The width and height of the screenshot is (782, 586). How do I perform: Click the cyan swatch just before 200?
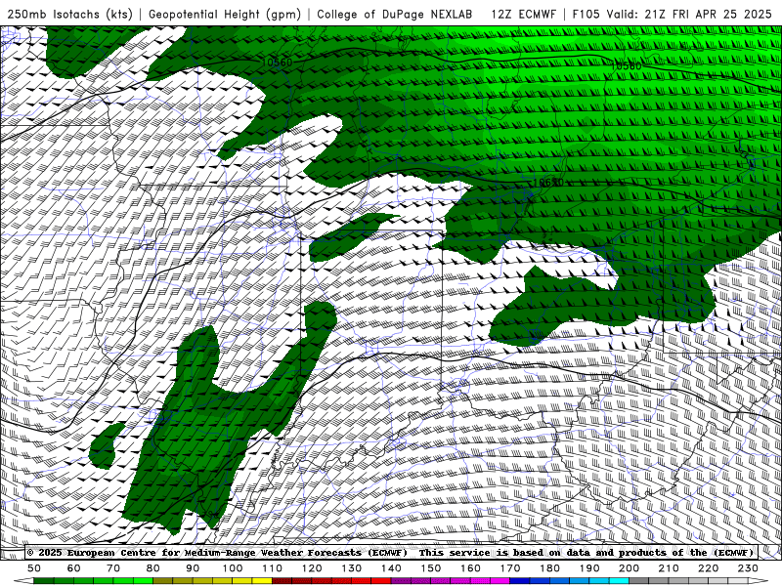619,581
